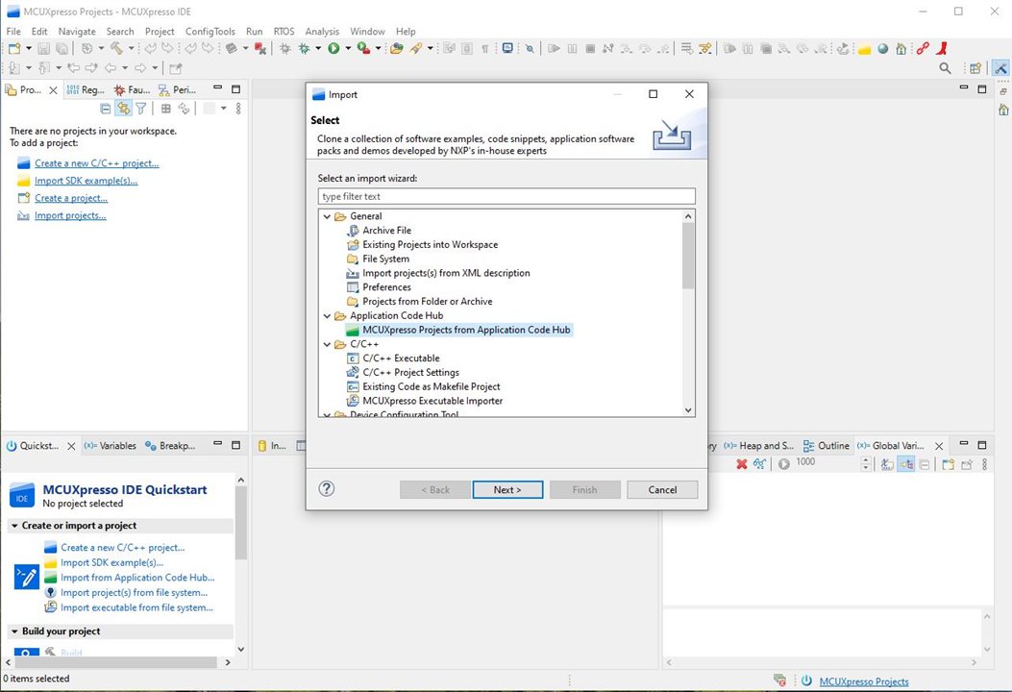Click the Open Perspective icon
1012x692 pixels.
coord(975,68)
